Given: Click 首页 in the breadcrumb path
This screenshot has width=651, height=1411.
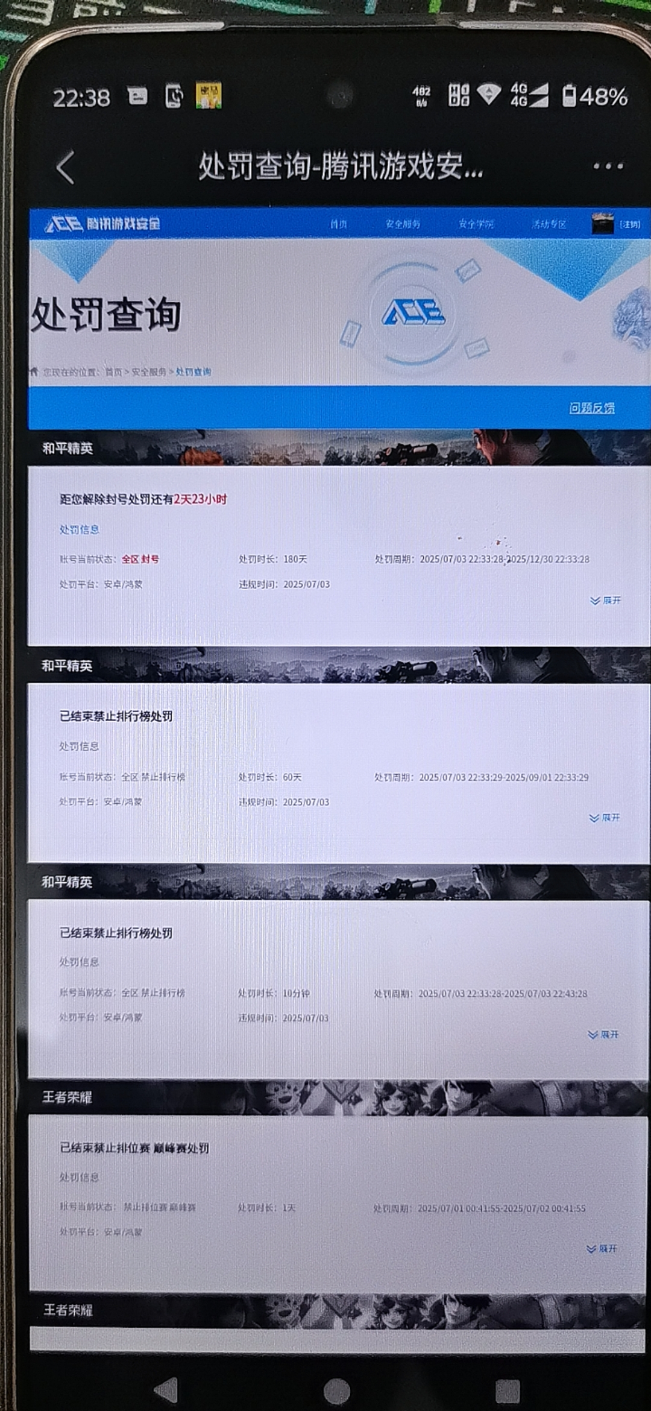Looking at the screenshot, I should (x=113, y=372).
